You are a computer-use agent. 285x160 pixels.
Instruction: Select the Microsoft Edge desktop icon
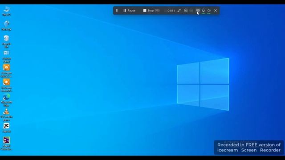click(x=7, y=100)
